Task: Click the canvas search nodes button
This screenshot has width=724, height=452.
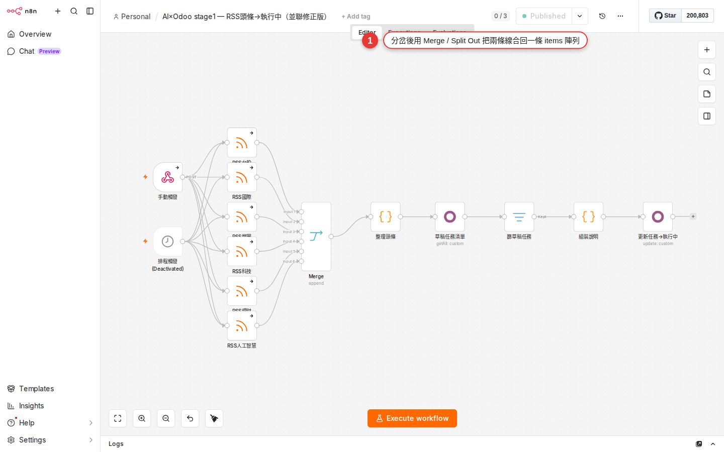Action: [x=707, y=72]
